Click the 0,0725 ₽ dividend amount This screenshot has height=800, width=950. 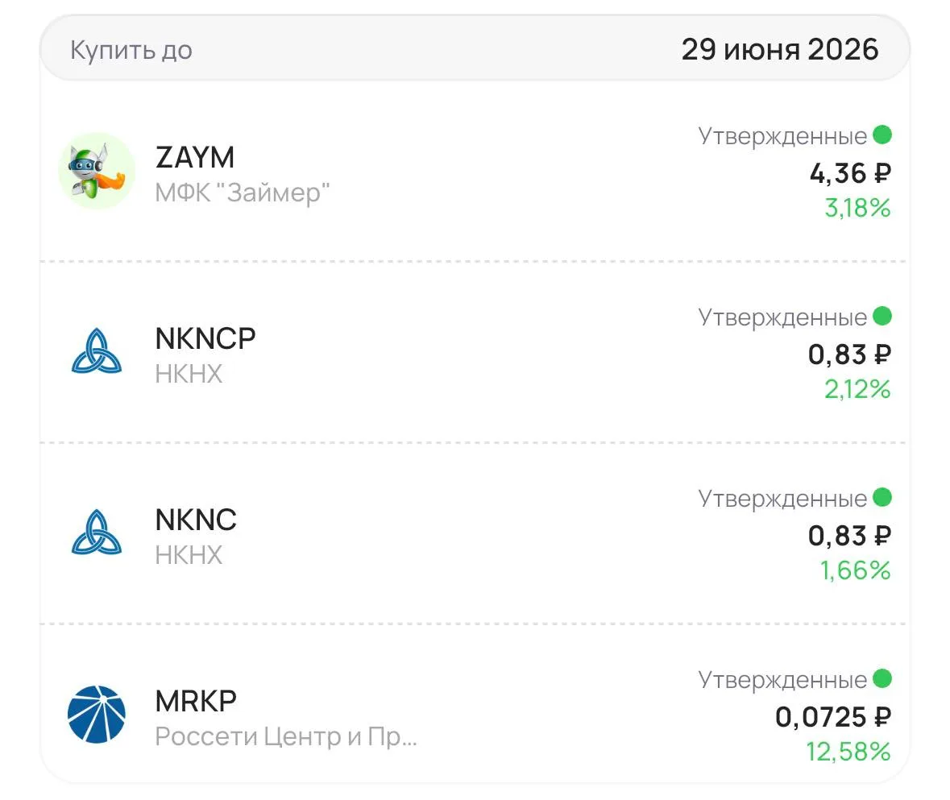coord(833,718)
